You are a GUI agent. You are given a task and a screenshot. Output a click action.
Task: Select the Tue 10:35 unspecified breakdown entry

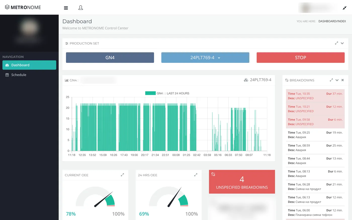[x=315, y=96]
